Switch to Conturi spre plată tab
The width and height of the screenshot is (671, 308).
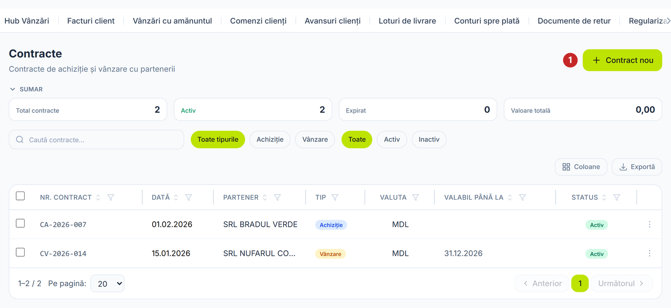487,21
